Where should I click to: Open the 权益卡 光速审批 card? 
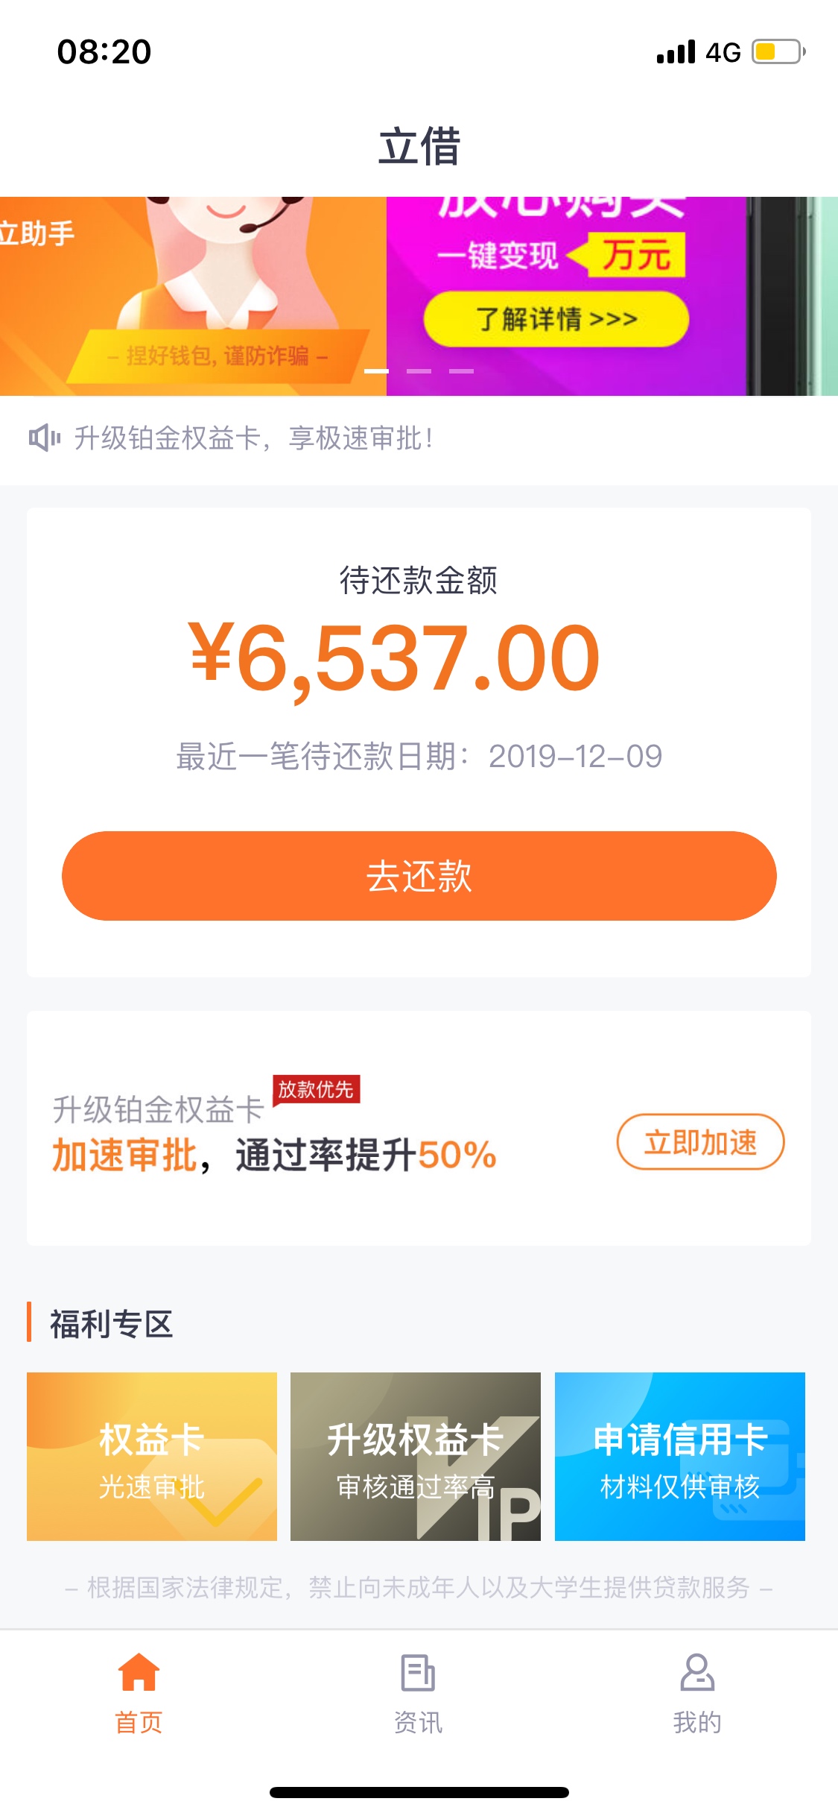(152, 1456)
